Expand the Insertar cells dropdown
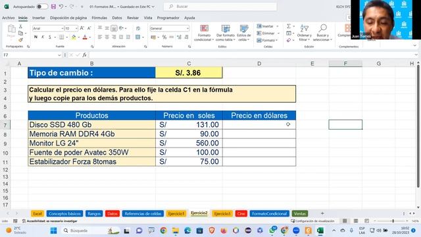Viewport: 421px width, 237px height. (x=278, y=26)
